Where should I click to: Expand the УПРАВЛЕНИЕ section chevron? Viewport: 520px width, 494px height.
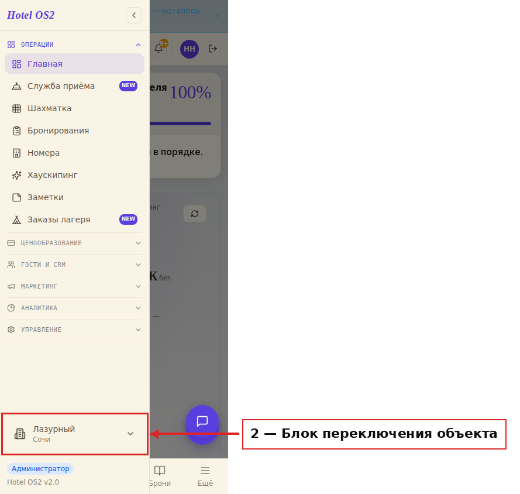click(x=138, y=330)
